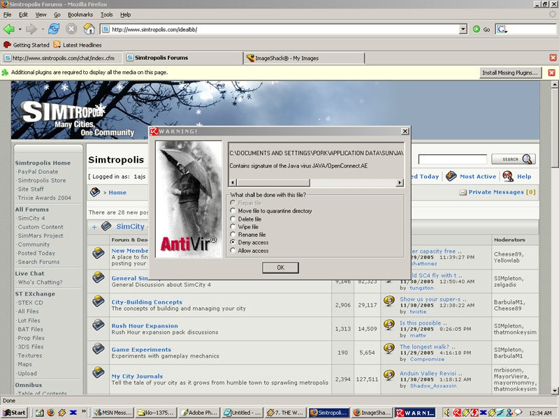The width and height of the screenshot is (559, 419).
Task: Open Latest Headlines feed bookmark icon
Action: coord(57,45)
